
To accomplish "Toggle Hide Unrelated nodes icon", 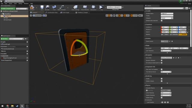I will (x=61, y=7).
